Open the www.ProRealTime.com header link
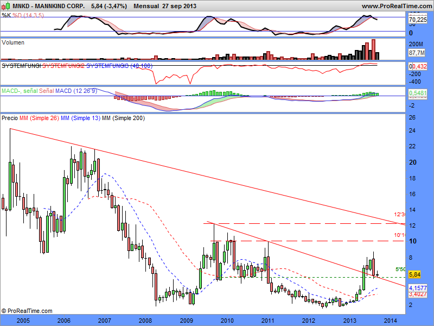 (397, 6)
